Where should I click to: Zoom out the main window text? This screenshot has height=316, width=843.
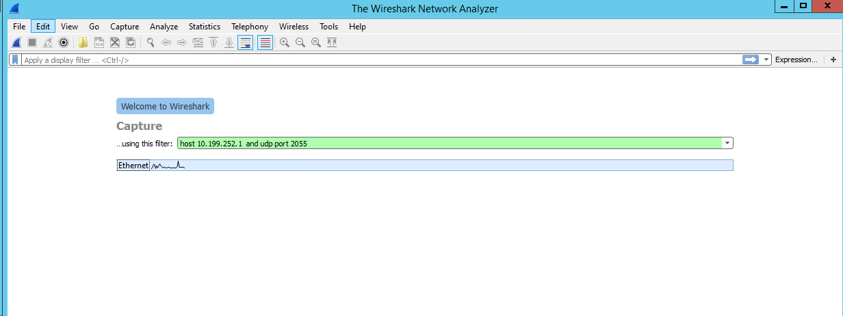(300, 42)
